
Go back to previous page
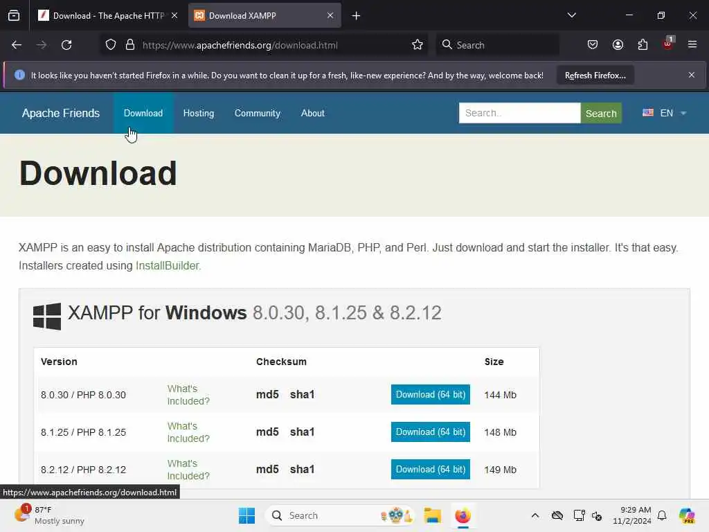click(x=17, y=45)
